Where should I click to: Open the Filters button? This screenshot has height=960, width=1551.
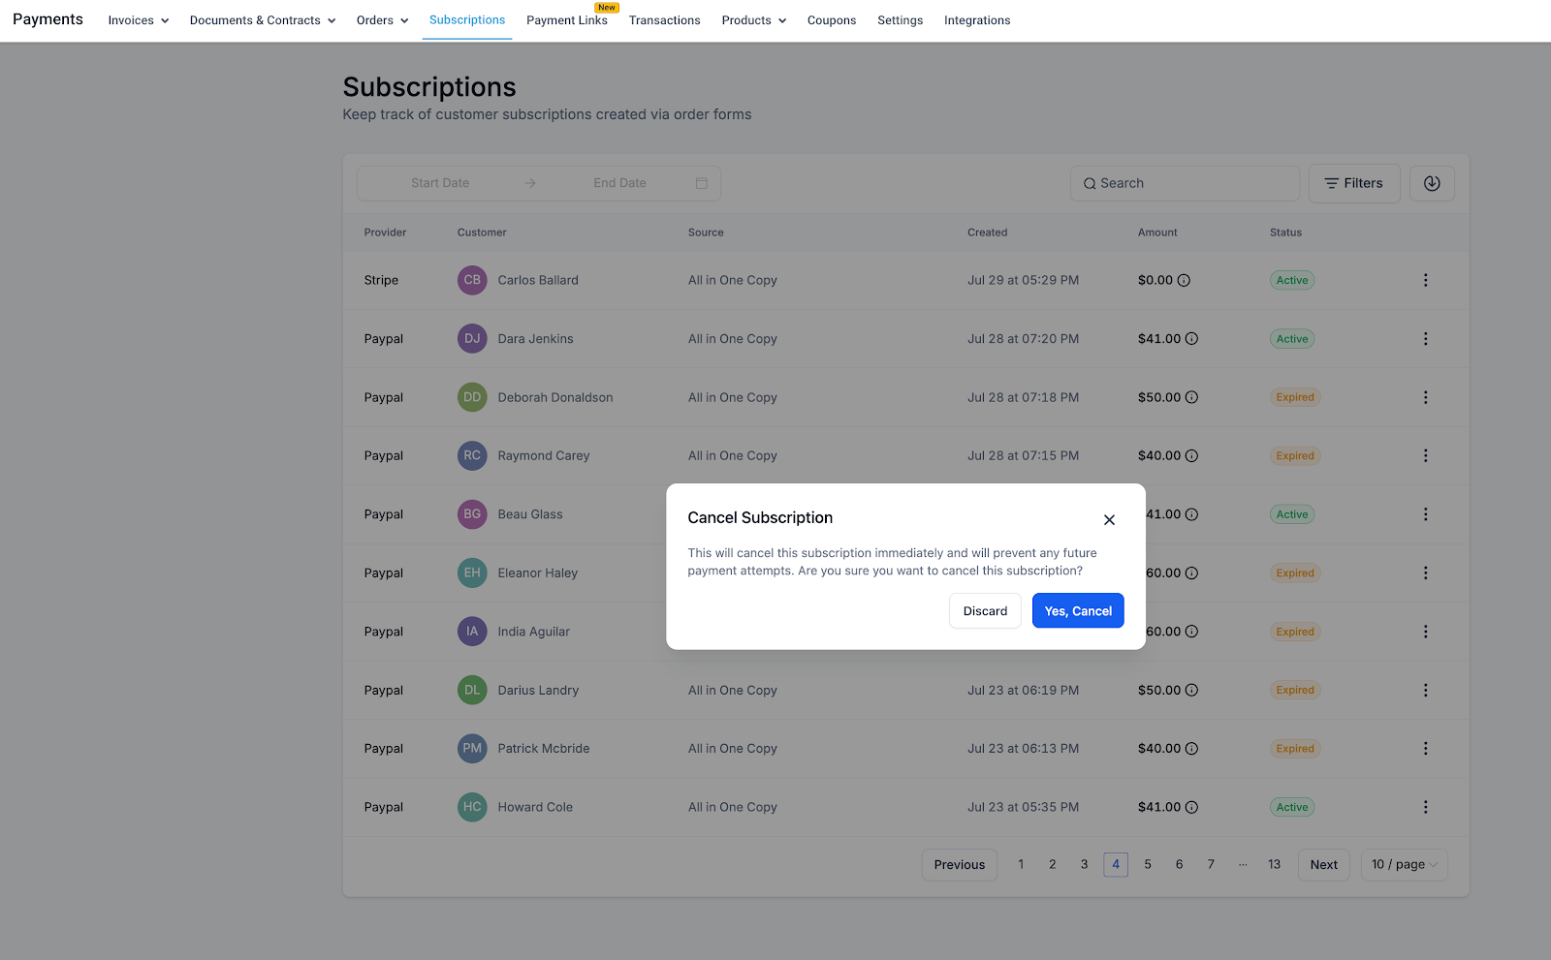[x=1354, y=183]
